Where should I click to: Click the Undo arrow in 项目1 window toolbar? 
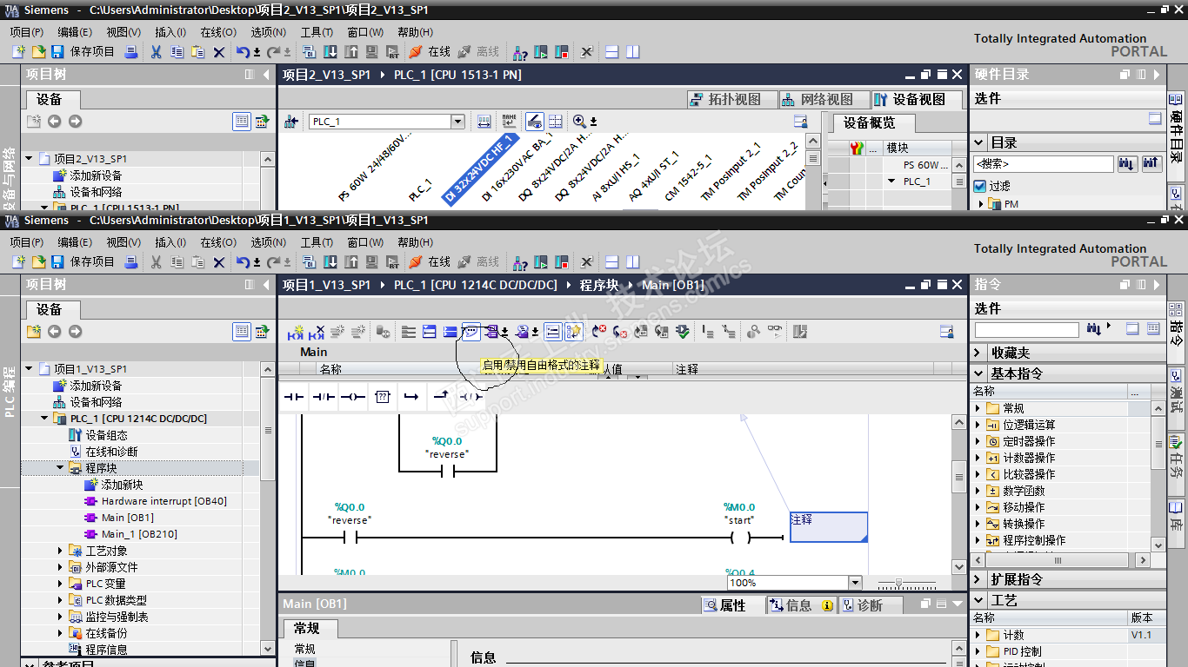point(243,261)
